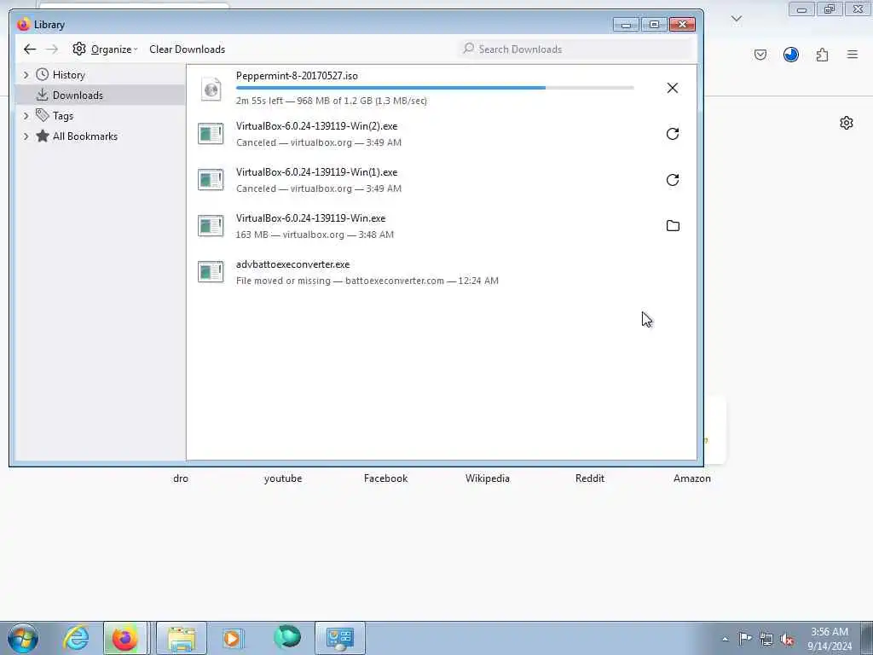
Task: Click the VirtualBox Win(1).exe file icon
Action: coord(211,180)
